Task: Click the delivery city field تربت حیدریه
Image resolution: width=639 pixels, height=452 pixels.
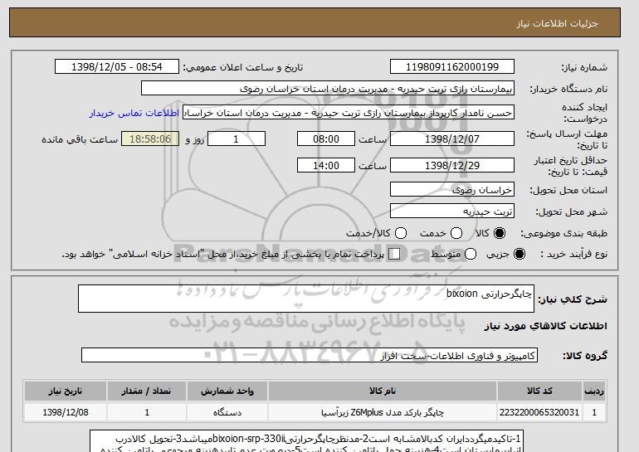Action: point(452,211)
